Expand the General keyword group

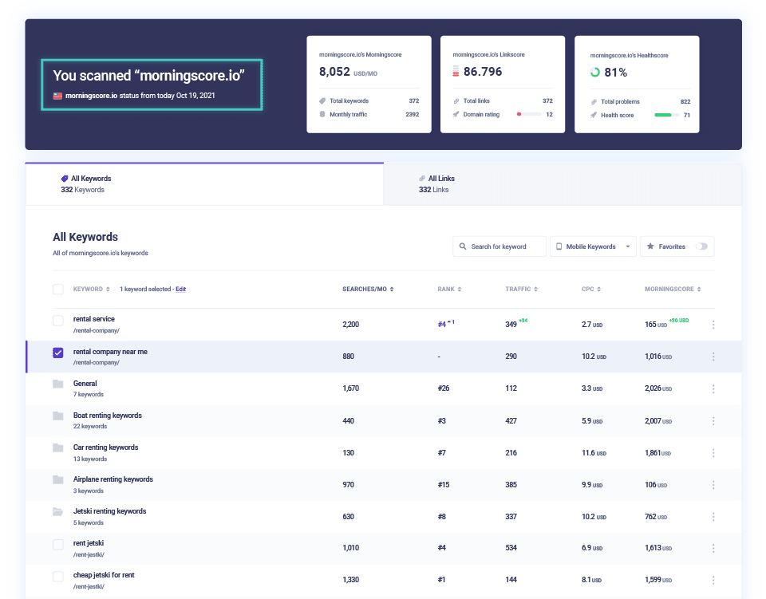pos(85,384)
